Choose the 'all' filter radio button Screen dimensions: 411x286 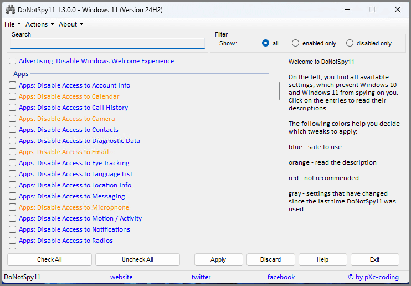tap(266, 43)
